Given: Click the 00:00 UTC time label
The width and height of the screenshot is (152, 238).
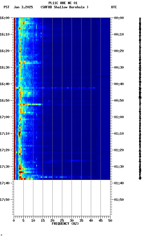Looking at the screenshot, I should [119, 18].
